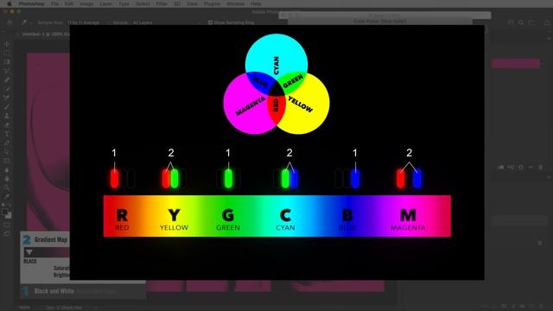Switch to the Untitled-1 document tab
The width and height of the screenshot is (553, 311).
[45, 35]
